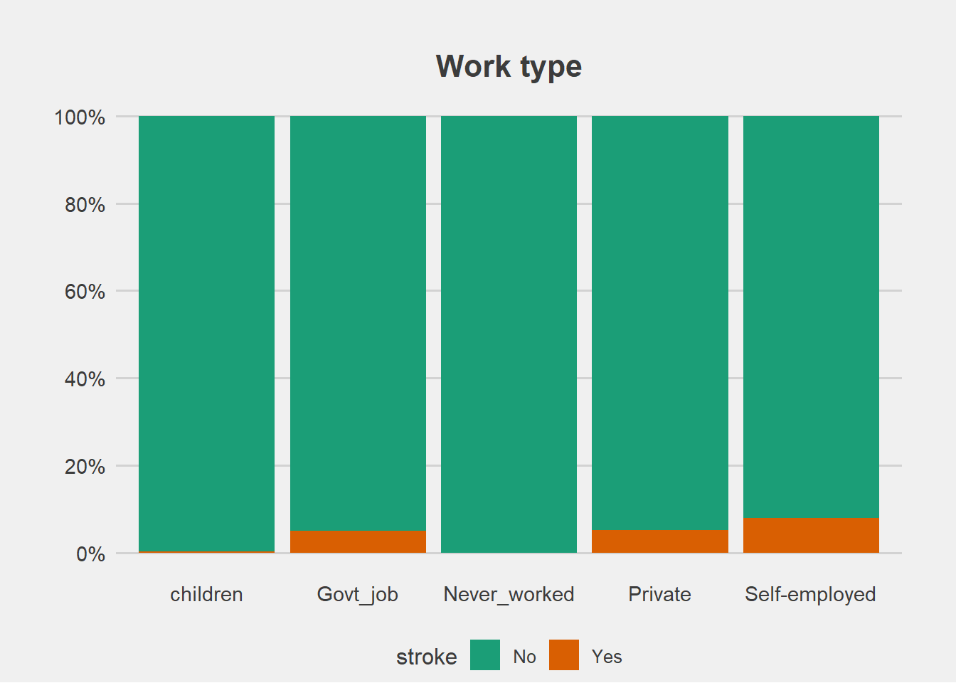Select the orange Yes segment for Private

tap(660, 541)
